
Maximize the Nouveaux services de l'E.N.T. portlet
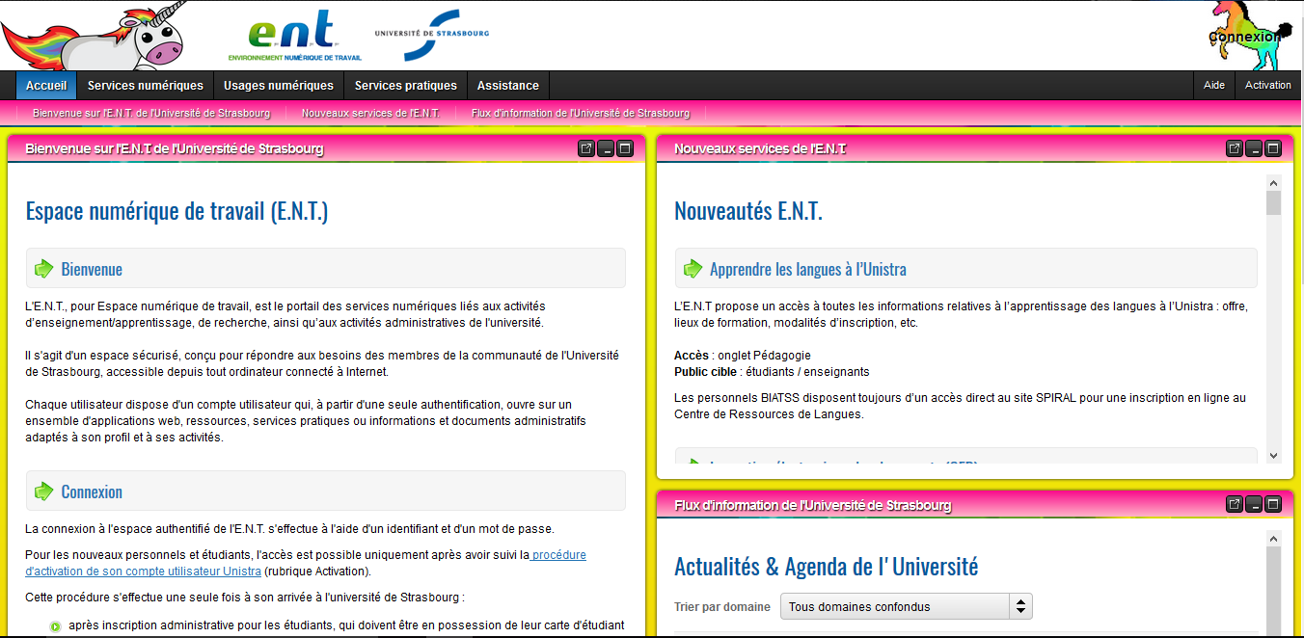click(1273, 148)
